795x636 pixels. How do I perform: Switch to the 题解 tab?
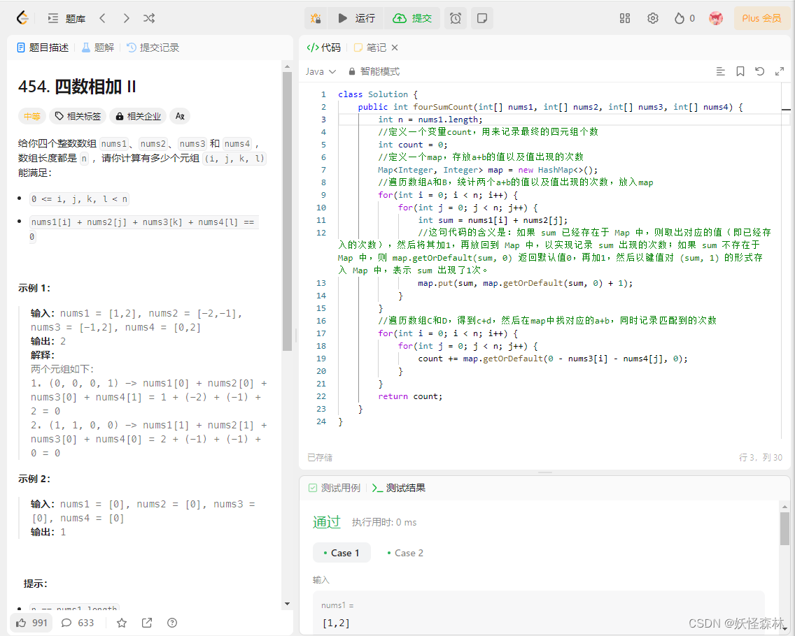[x=98, y=48]
